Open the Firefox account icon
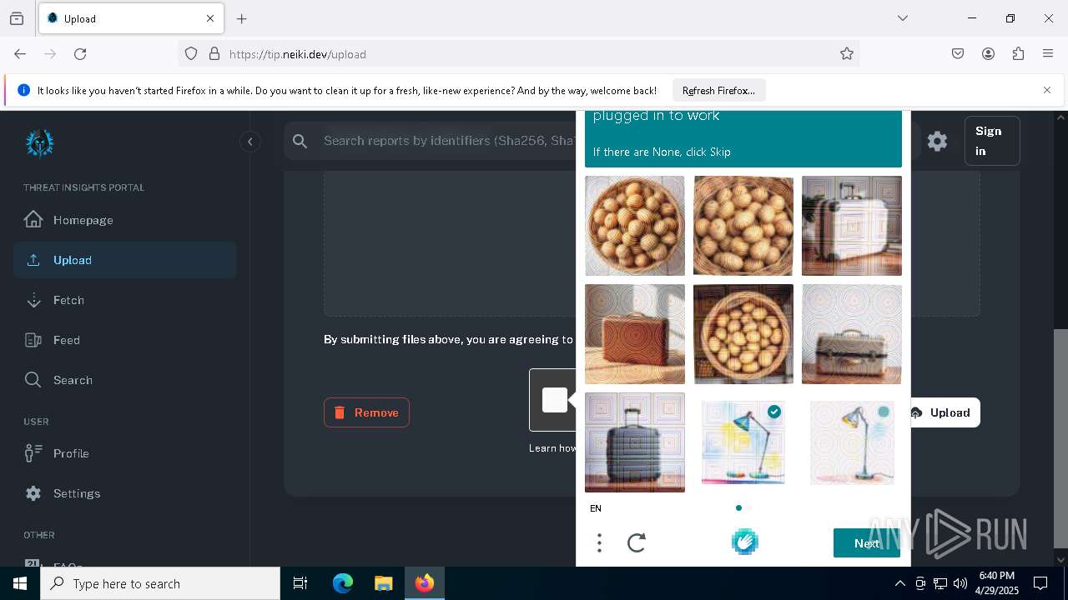1068x600 pixels. (988, 54)
